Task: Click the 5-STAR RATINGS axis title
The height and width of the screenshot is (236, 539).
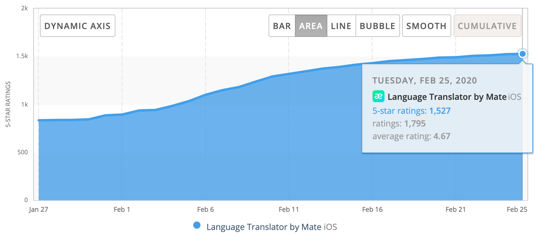Action: [8, 104]
